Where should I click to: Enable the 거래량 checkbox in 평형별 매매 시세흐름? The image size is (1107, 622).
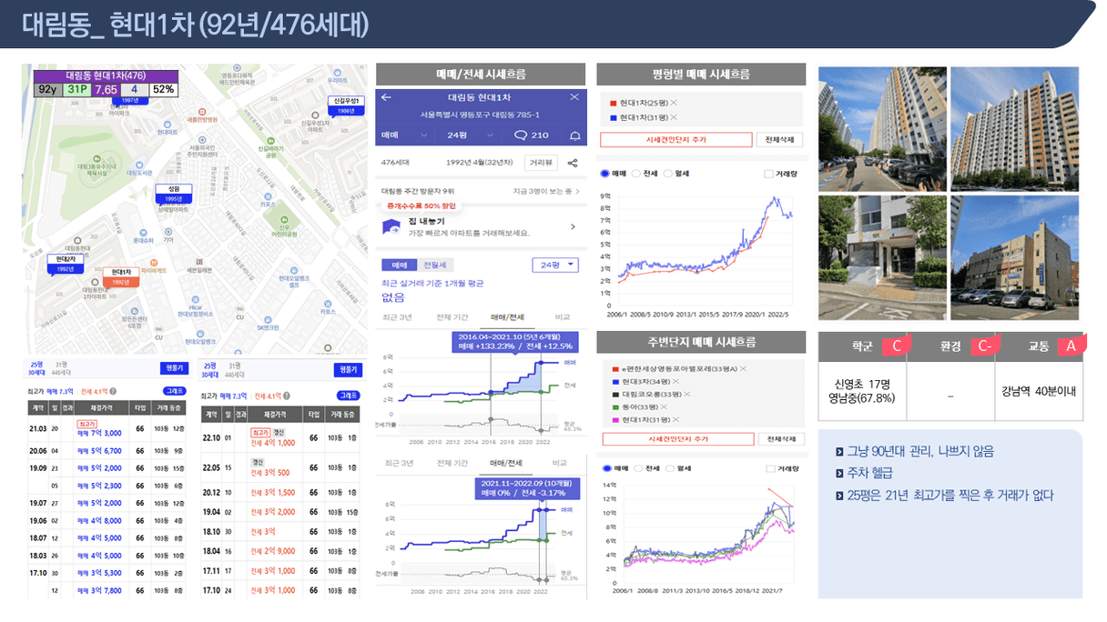pyautogui.click(x=769, y=173)
